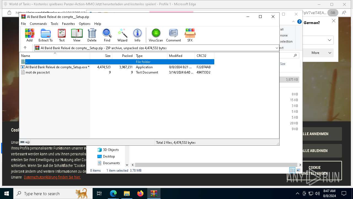353x199 pixels.
Task: Open Microsoft Edge from taskbar
Action: tap(113, 193)
